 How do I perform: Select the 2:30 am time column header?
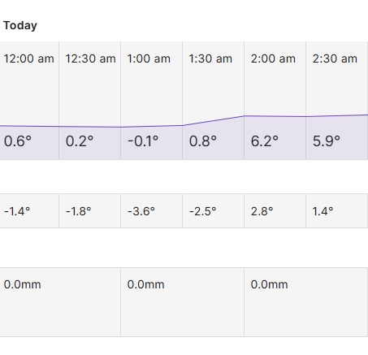pyautogui.click(x=335, y=58)
